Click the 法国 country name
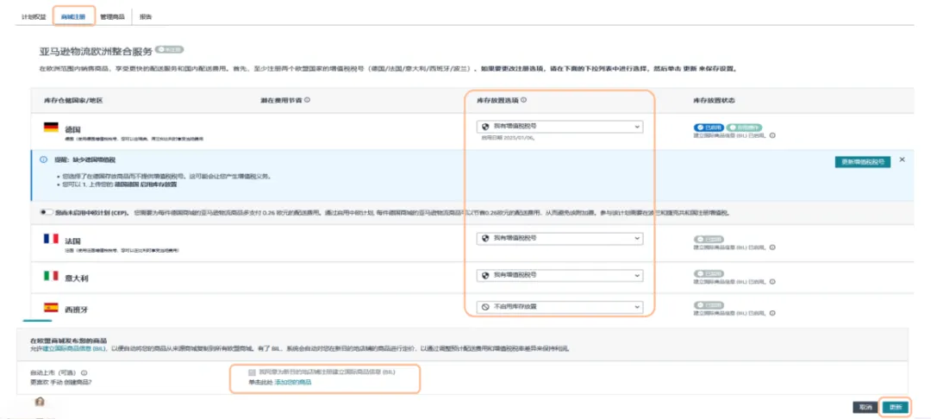The width and height of the screenshot is (931, 419). (x=72, y=241)
